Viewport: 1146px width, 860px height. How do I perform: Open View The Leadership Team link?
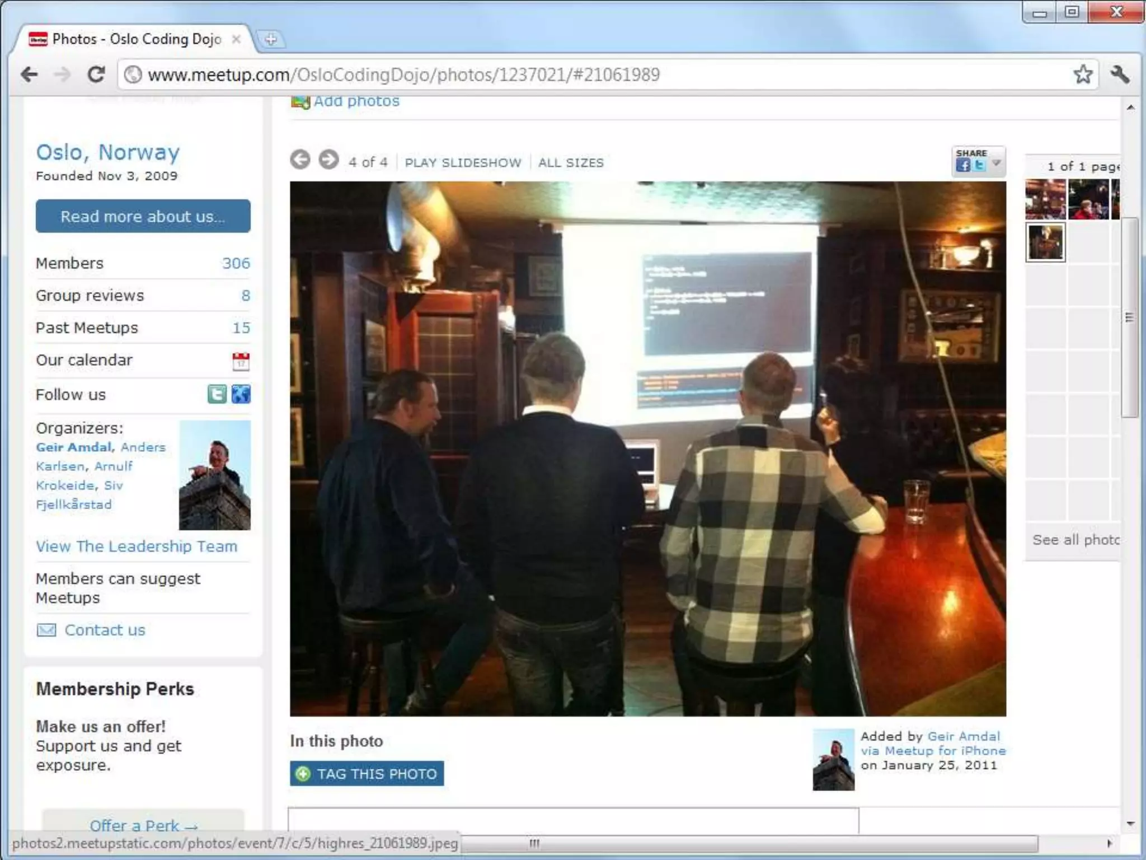click(137, 546)
